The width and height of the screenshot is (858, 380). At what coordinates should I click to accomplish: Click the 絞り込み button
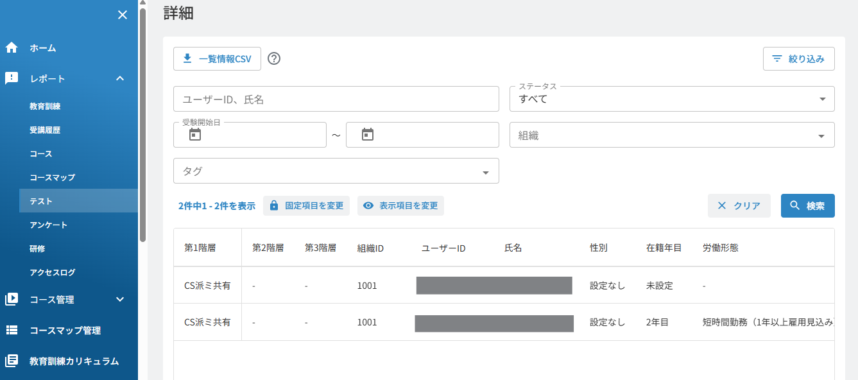click(x=798, y=58)
